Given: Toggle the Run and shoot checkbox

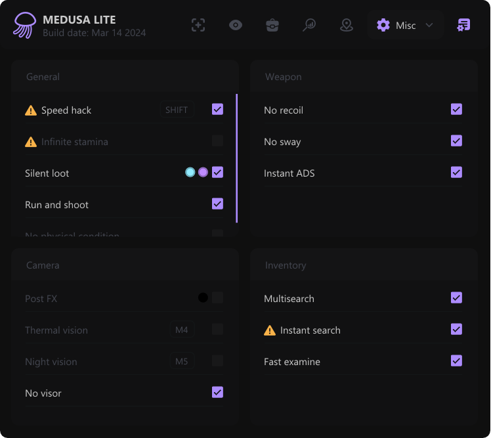Looking at the screenshot, I should tap(217, 204).
